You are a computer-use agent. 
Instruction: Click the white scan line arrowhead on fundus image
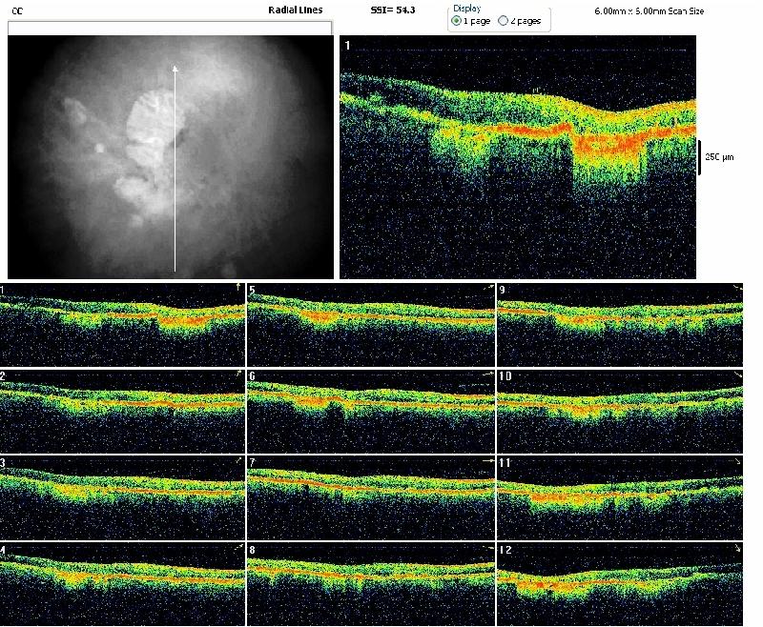click(175, 69)
